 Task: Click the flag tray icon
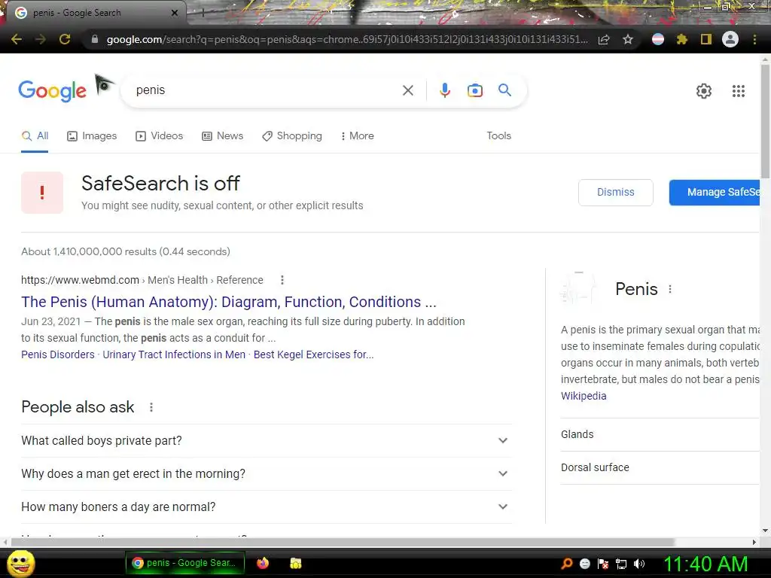[603, 564]
